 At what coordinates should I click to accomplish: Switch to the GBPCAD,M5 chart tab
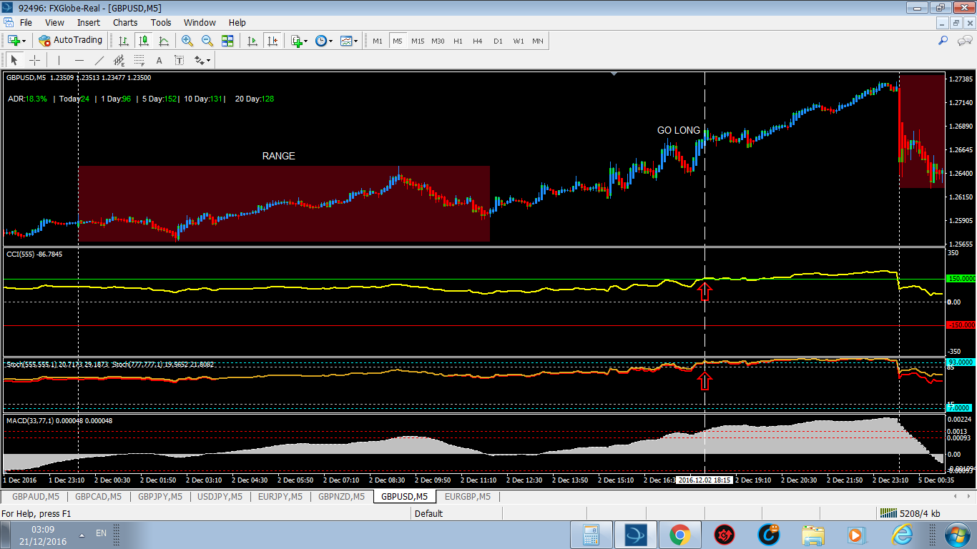pos(98,496)
